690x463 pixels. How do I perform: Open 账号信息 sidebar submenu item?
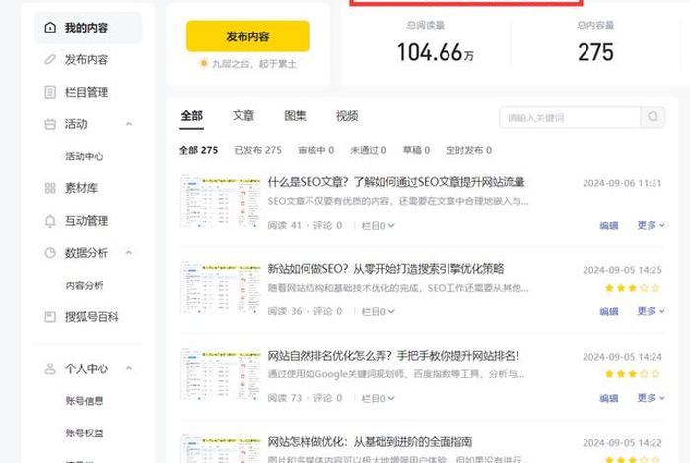(84, 401)
